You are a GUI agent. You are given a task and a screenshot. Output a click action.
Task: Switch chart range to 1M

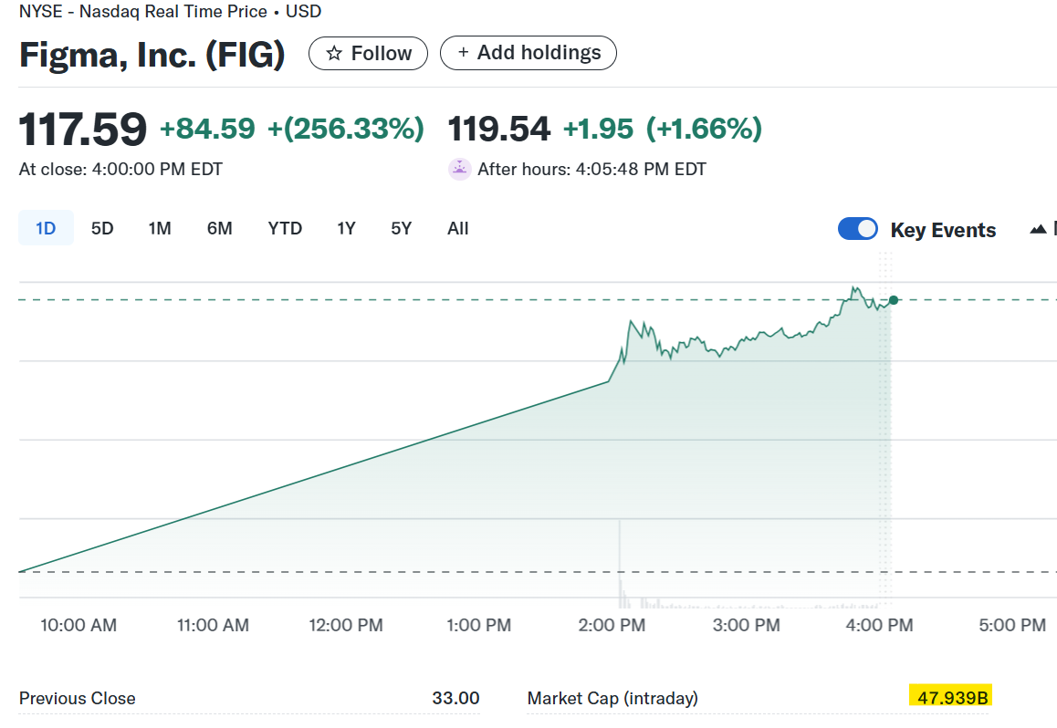tap(160, 228)
